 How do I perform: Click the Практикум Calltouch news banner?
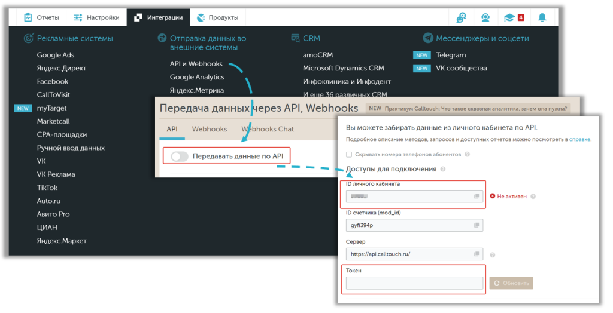point(468,109)
